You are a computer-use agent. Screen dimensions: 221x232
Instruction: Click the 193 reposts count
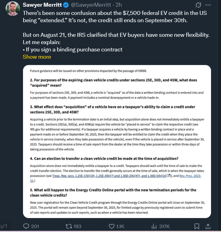pos(77,227)
